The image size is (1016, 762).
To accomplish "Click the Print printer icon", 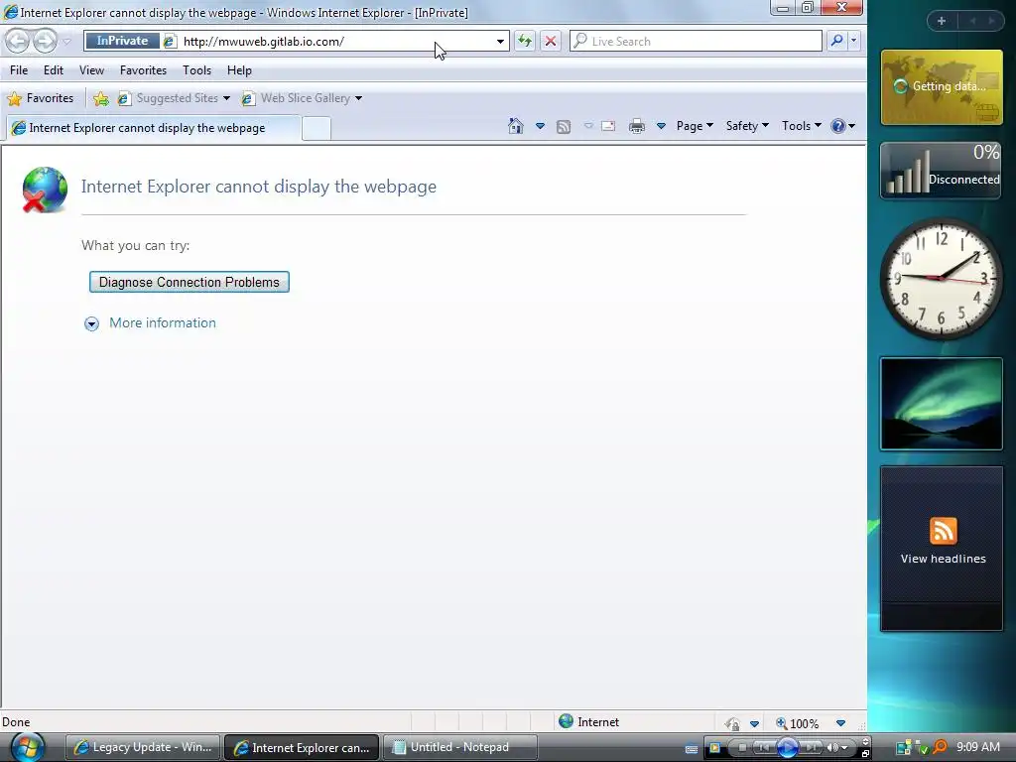I will click(637, 126).
